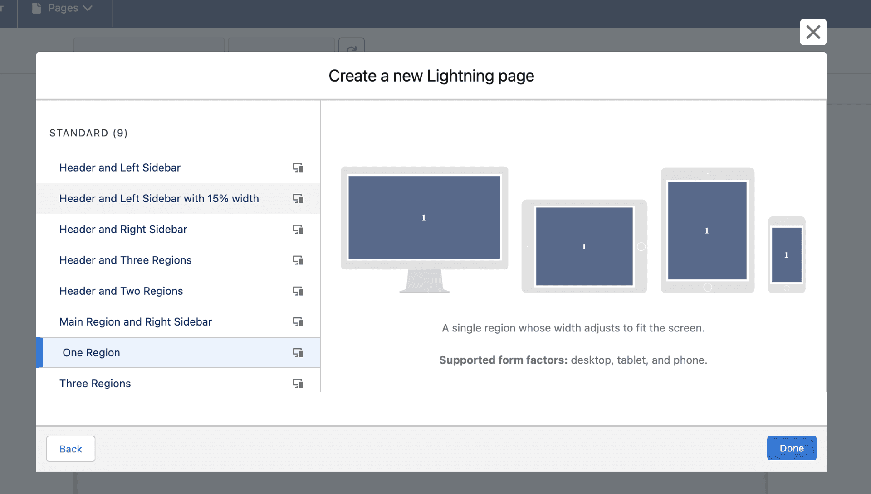Choose Header and Left Sidebar with 15% width
Screen dimensions: 871x494
(159, 199)
